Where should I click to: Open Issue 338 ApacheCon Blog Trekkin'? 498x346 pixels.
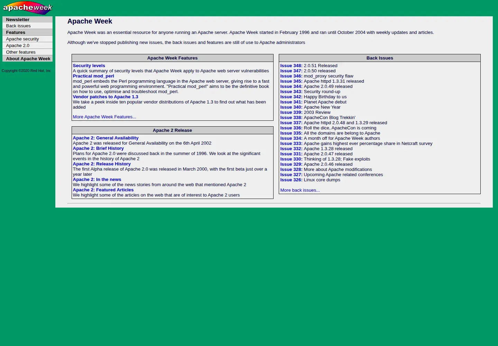tap(291, 118)
